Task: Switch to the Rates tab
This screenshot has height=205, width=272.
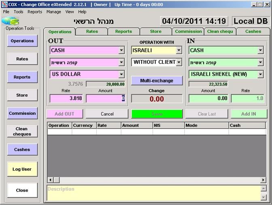Action: 92,31
